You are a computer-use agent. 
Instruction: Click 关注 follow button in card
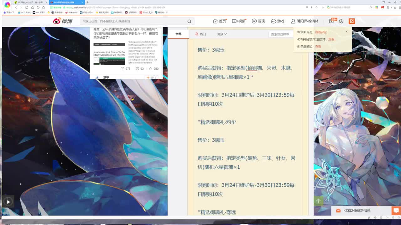pyautogui.click(x=151, y=78)
